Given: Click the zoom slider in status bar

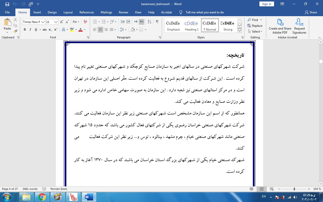Looking at the screenshot, I should click(x=294, y=189).
